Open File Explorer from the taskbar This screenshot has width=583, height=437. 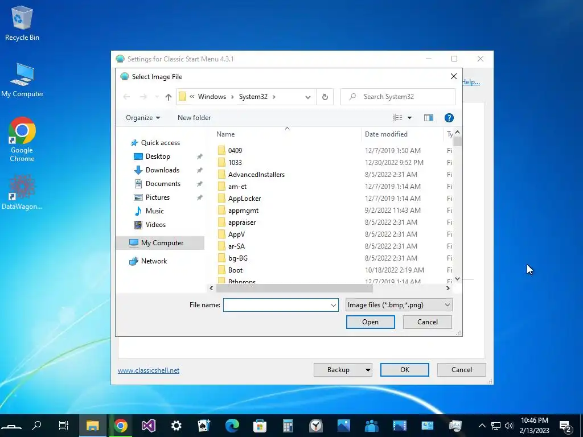click(x=92, y=426)
